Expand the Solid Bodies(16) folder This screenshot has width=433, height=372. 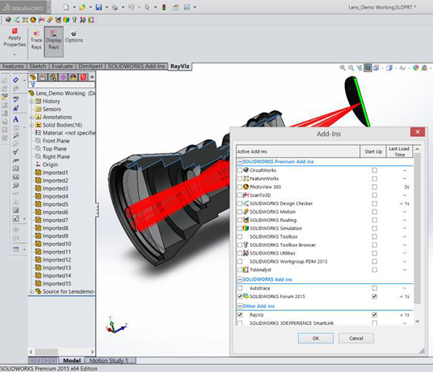(31, 125)
